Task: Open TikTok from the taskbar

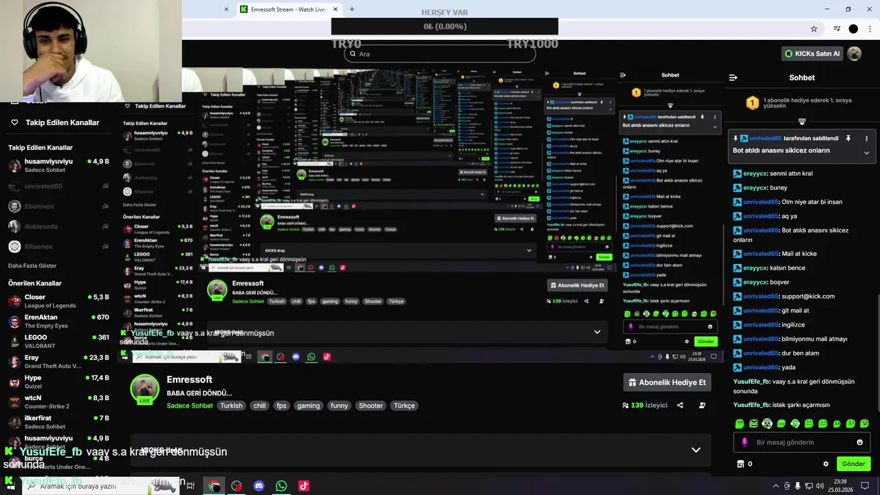Action: tap(303, 486)
